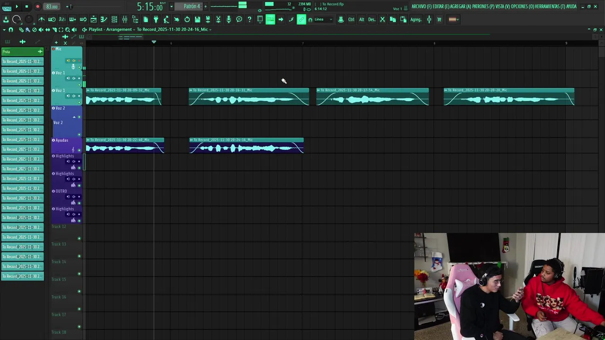This screenshot has width=605, height=340.
Task: Open the browser window icon
Action: (x=135, y=19)
